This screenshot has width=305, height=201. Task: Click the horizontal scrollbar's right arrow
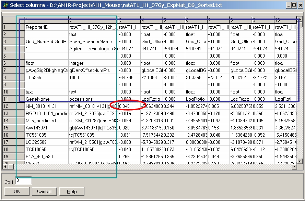tap(294, 166)
